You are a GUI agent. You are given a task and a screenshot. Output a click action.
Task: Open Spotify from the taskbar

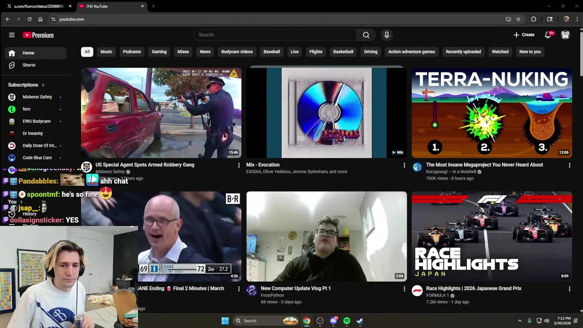[347, 321]
